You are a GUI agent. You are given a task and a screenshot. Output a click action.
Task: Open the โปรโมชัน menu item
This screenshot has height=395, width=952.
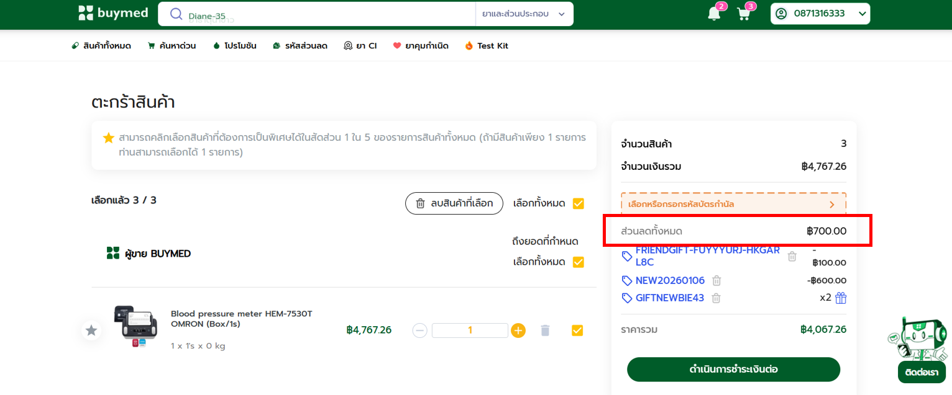(x=234, y=46)
